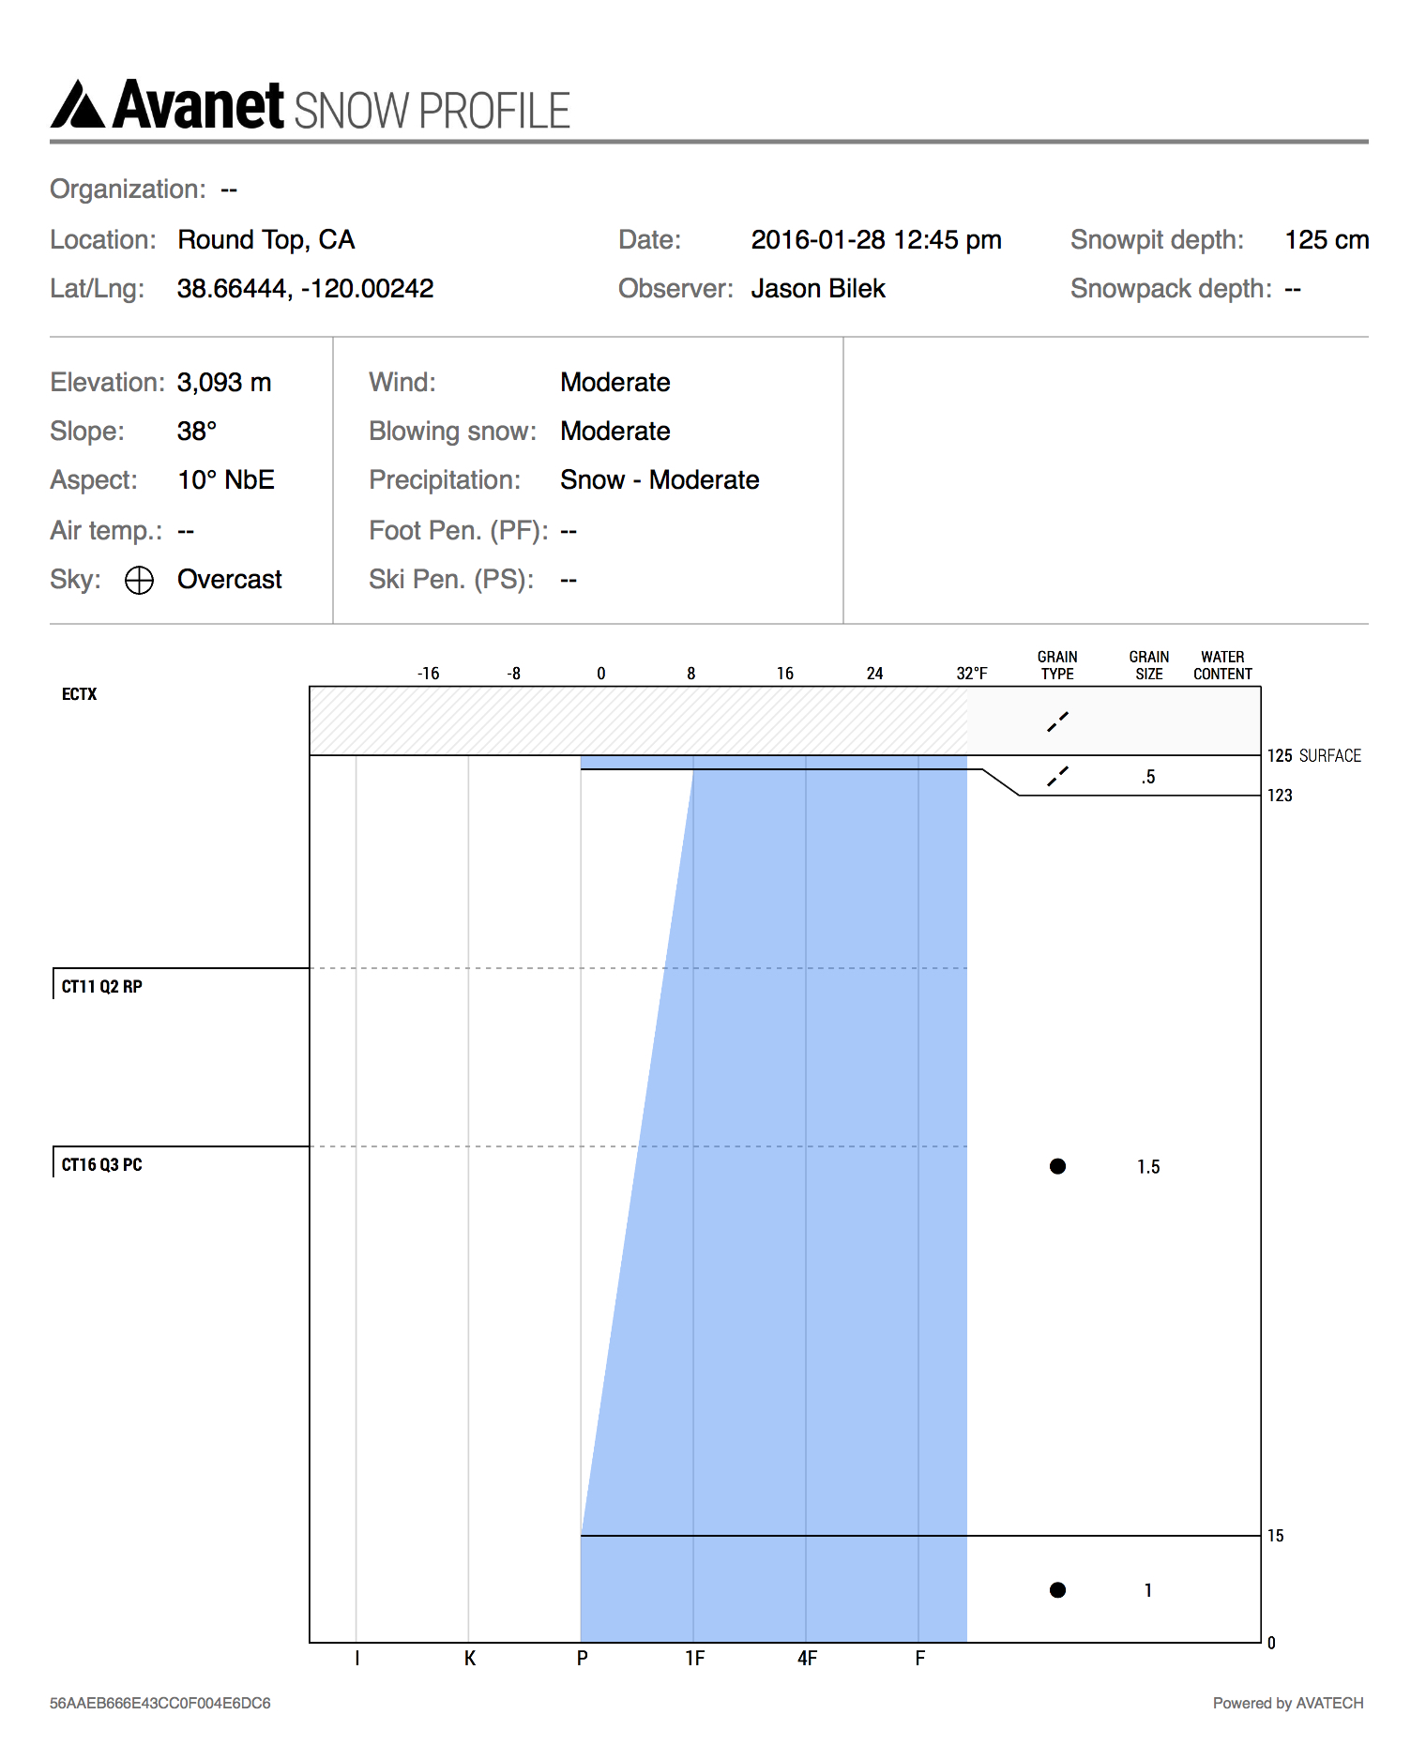The width and height of the screenshot is (1426, 1745).
Task: Click the Avanet mountain logo icon
Action: (78, 104)
